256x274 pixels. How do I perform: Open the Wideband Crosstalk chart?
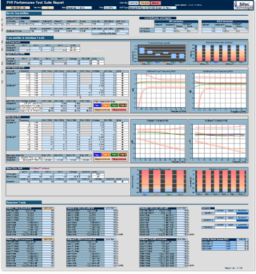(x=218, y=181)
